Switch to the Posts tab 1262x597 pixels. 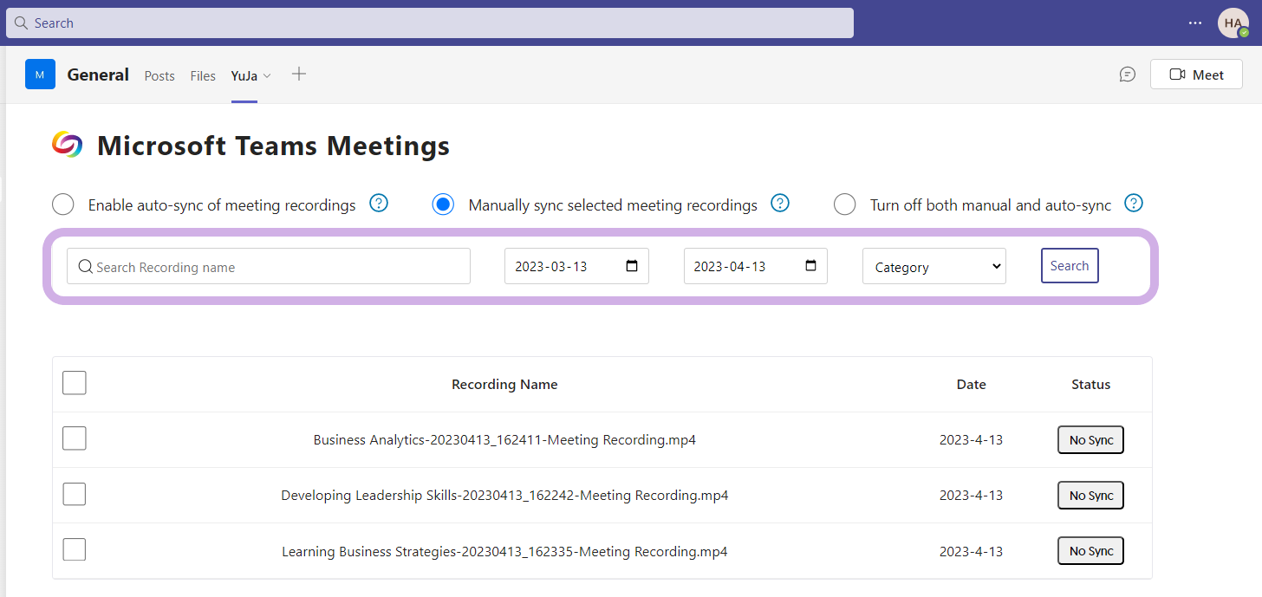click(159, 76)
